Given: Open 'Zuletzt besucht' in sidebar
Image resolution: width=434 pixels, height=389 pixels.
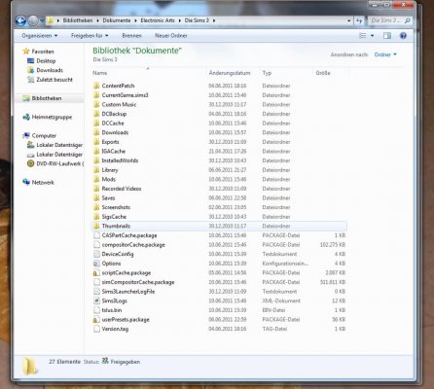Looking at the screenshot, I should coord(54,80).
